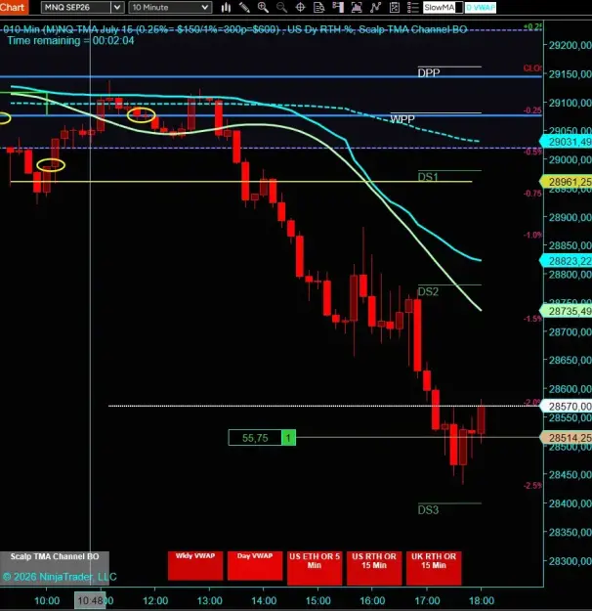Expand the MNQ SEP26 instrument dropdown arrow
The width and height of the screenshot is (592, 611).
coord(117,8)
